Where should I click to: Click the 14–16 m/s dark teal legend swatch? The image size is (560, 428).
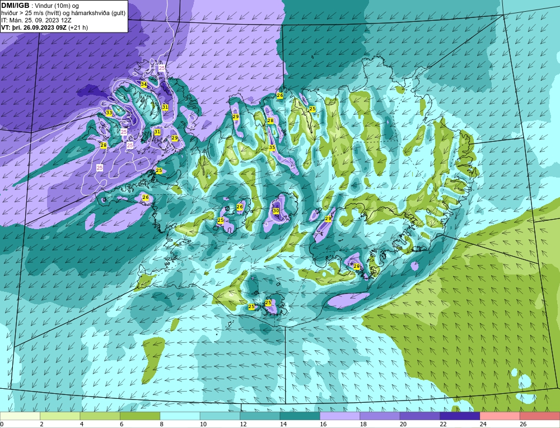(x=300, y=416)
